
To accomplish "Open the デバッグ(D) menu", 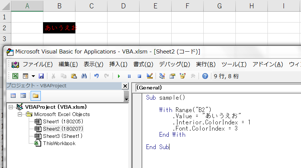I will [174, 64].
